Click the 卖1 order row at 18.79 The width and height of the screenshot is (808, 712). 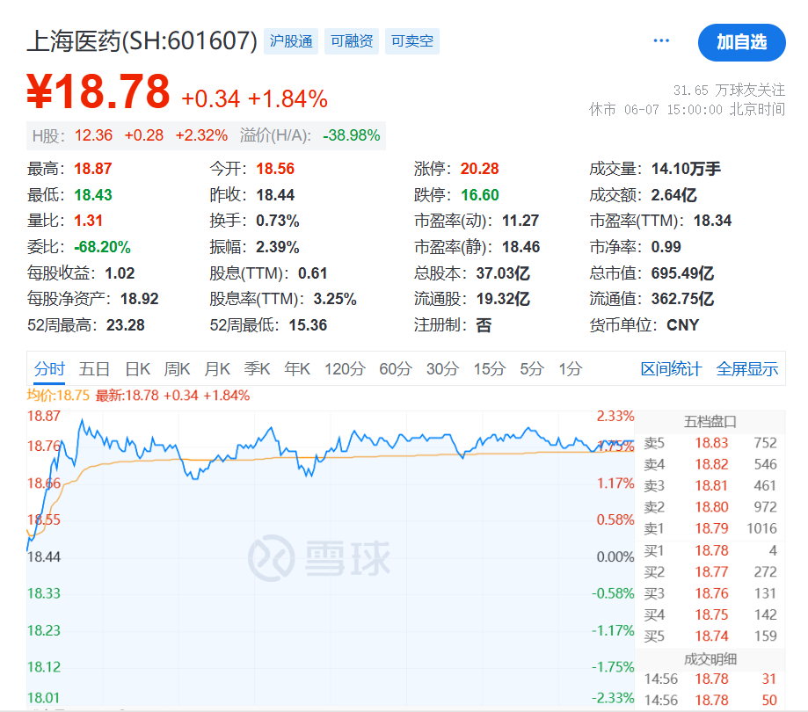(x=710, y=528)
